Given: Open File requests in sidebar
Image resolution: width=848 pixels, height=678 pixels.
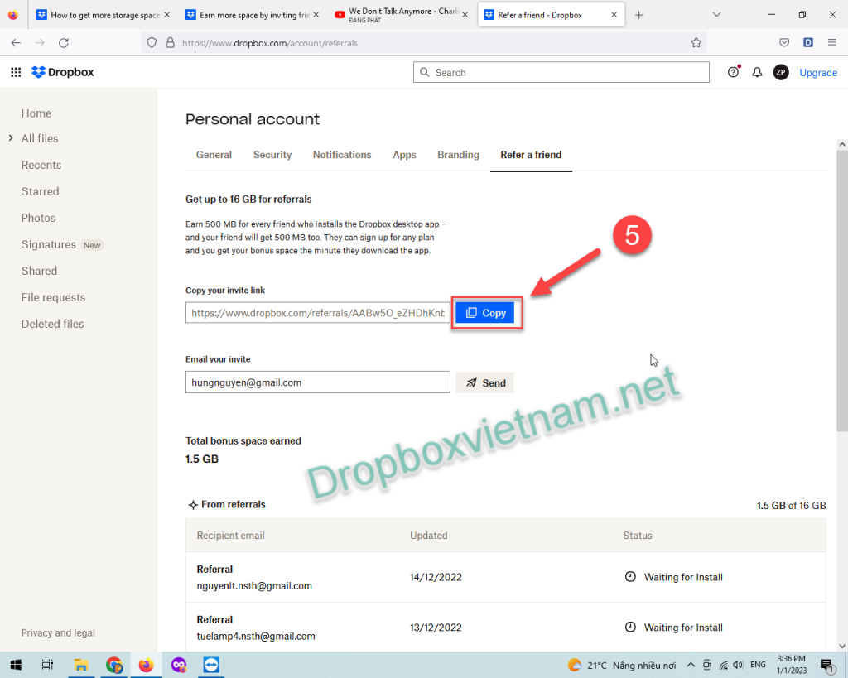Looking at the screenshot, I should tap(53, 297).
